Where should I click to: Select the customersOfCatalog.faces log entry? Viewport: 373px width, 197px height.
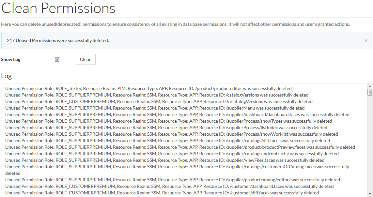pyautogui.click(x=177, y=167)
